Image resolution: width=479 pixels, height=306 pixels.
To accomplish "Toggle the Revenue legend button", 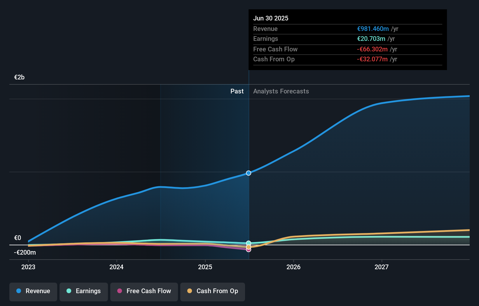I will pos(33,292).
